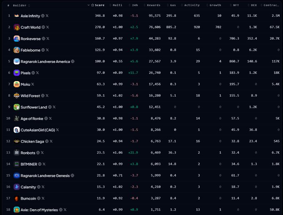This screenshot has width=283, height=215.
Task: Select Ronkeverse DEX value 352.4
Action: (x=252, y=38)
